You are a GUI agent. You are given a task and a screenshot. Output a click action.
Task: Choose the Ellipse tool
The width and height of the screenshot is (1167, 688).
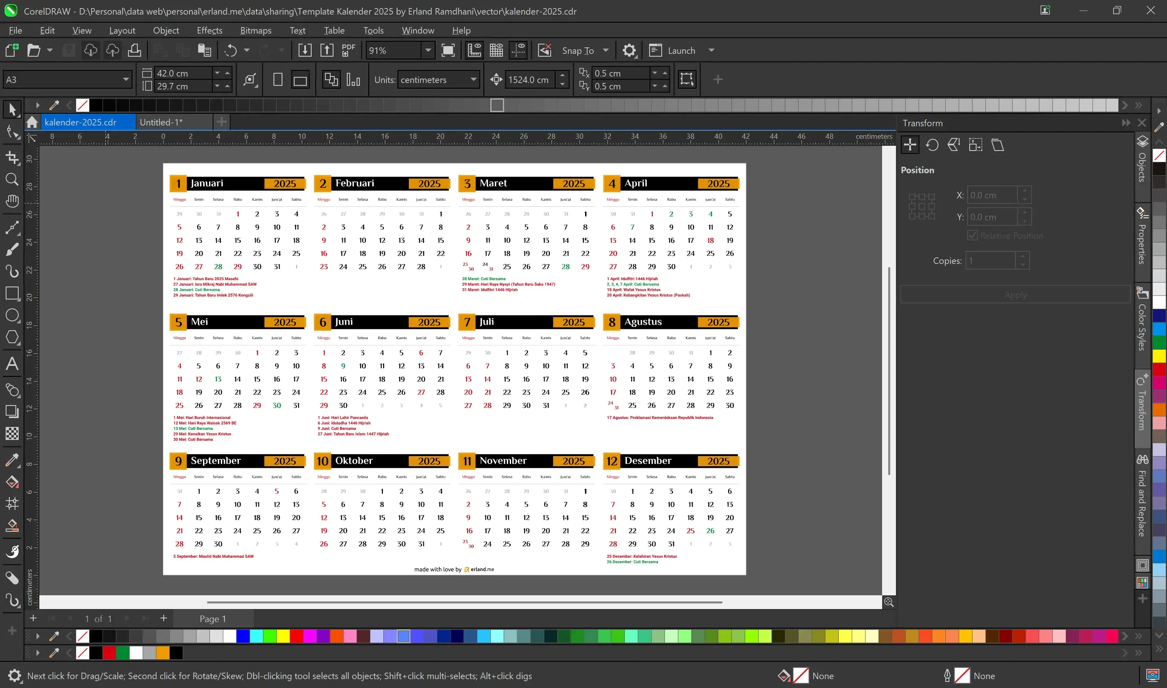tap(12, 315)
